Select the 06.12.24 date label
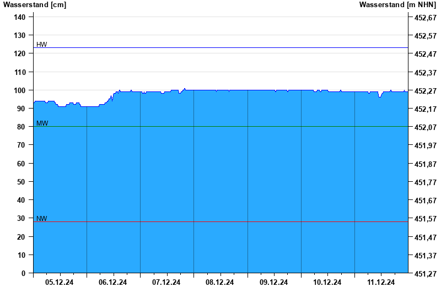Image resolution: width=441 pixels, height=303 pixels. click(113, 282)
